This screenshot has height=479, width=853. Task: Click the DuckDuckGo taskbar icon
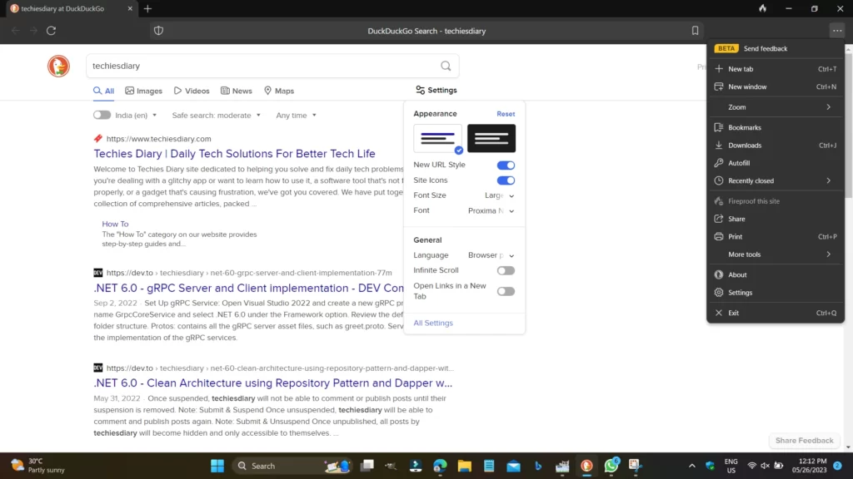tap(586, 466)
